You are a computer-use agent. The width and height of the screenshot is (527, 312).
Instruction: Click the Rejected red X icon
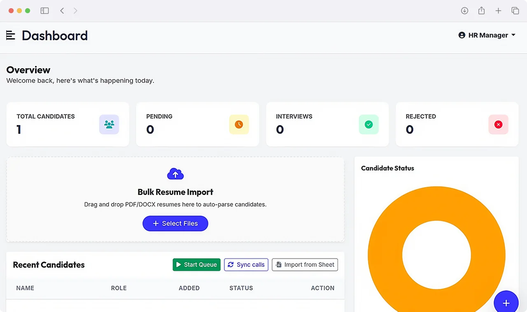point(498,124)
